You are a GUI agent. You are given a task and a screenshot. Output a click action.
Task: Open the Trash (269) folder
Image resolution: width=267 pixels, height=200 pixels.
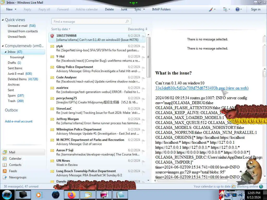[x=16, y=101]
